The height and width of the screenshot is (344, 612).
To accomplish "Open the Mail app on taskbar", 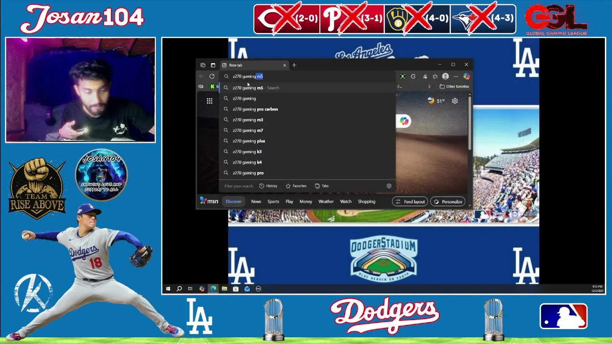I will [247, 289].
